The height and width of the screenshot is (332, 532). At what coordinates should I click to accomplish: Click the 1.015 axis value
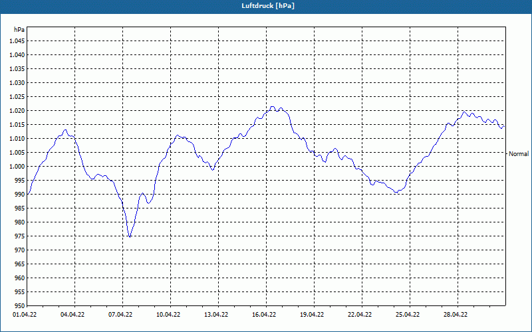point(17,125)
